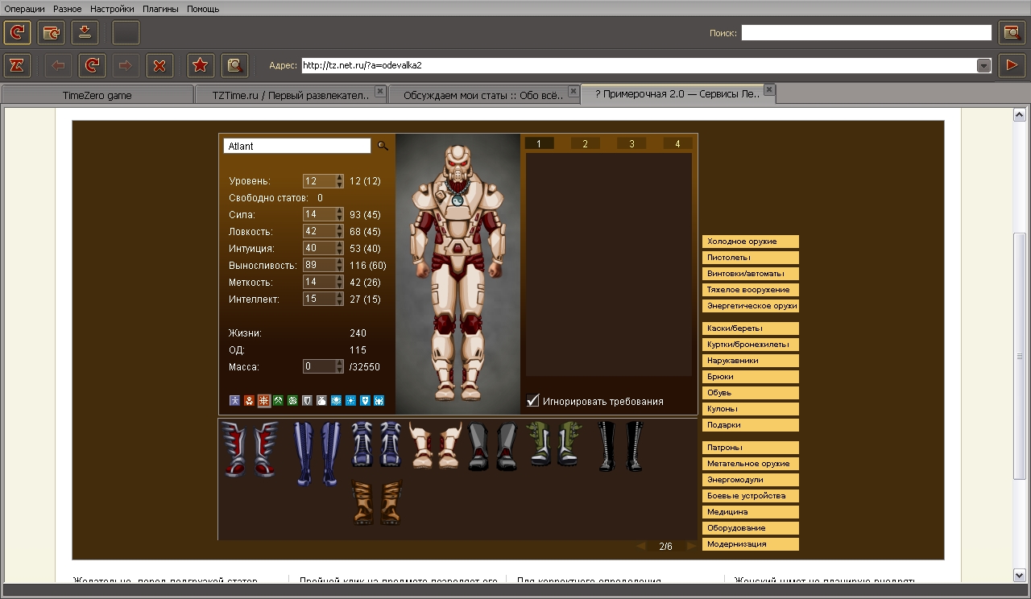Click the search button right of Поиск field

1012,33
